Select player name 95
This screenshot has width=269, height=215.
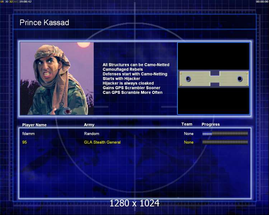point(24,142)
